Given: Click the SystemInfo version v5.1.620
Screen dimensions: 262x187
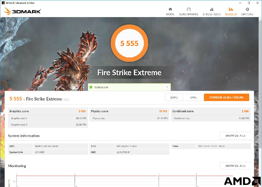Looking at the screenshot, I should 40,152.
